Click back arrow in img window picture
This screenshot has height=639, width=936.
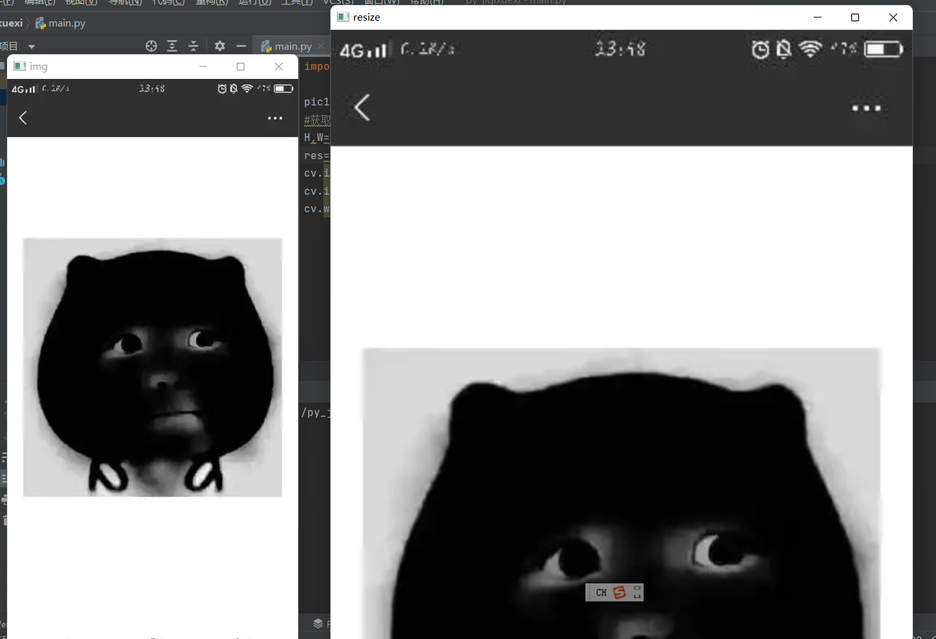coord(23,118)
